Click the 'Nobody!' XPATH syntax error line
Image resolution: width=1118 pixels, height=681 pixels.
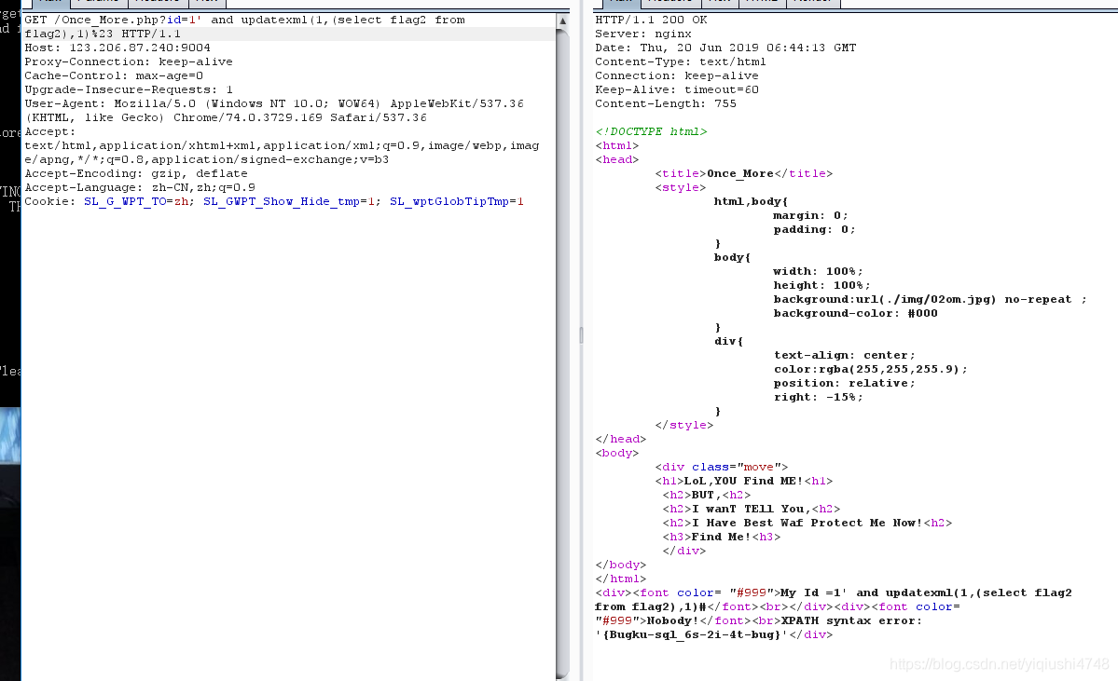tap(759, 620)
